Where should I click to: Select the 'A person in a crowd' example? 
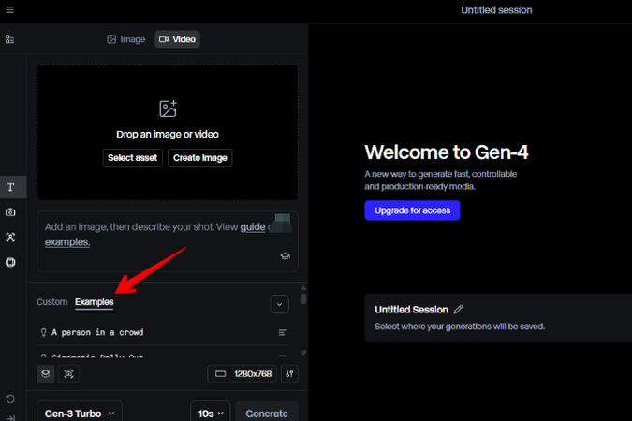tap(163, 332)
